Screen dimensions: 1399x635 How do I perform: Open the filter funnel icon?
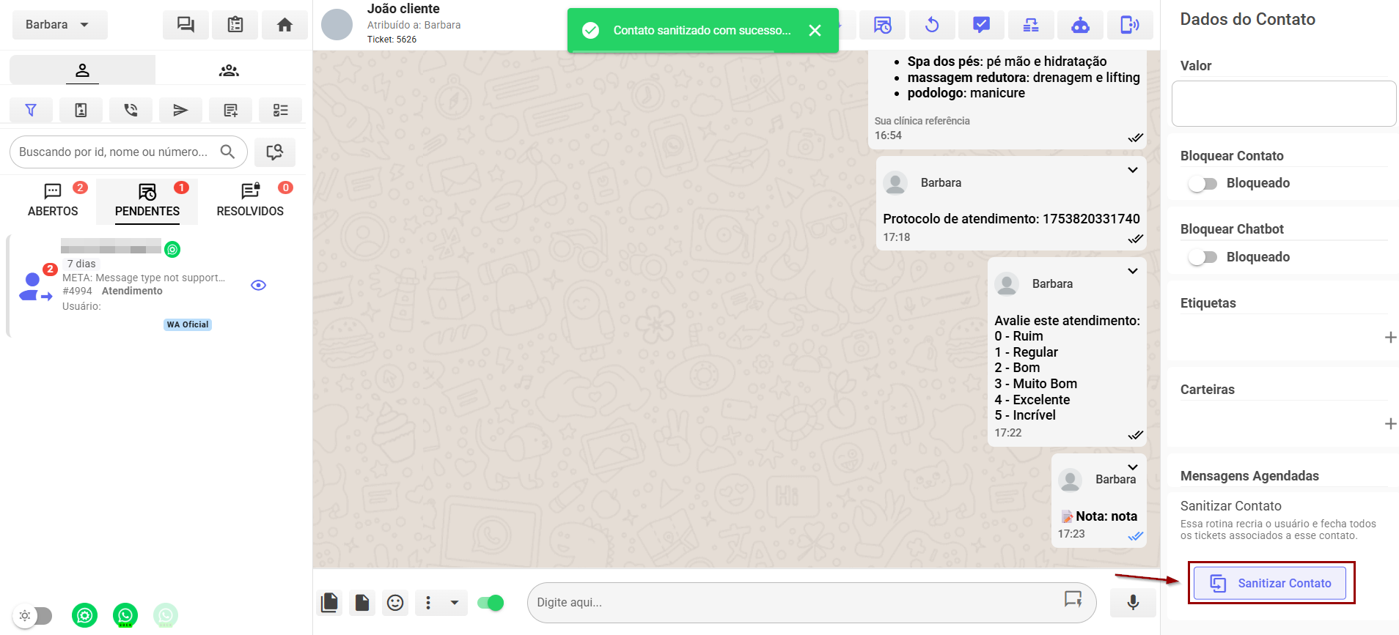[x=31, y=110]
